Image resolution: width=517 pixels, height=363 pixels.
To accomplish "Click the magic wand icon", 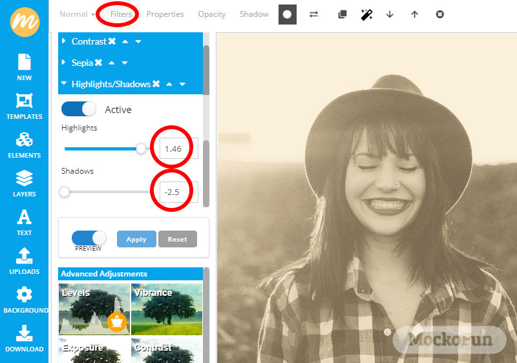I will pos(366,14).
